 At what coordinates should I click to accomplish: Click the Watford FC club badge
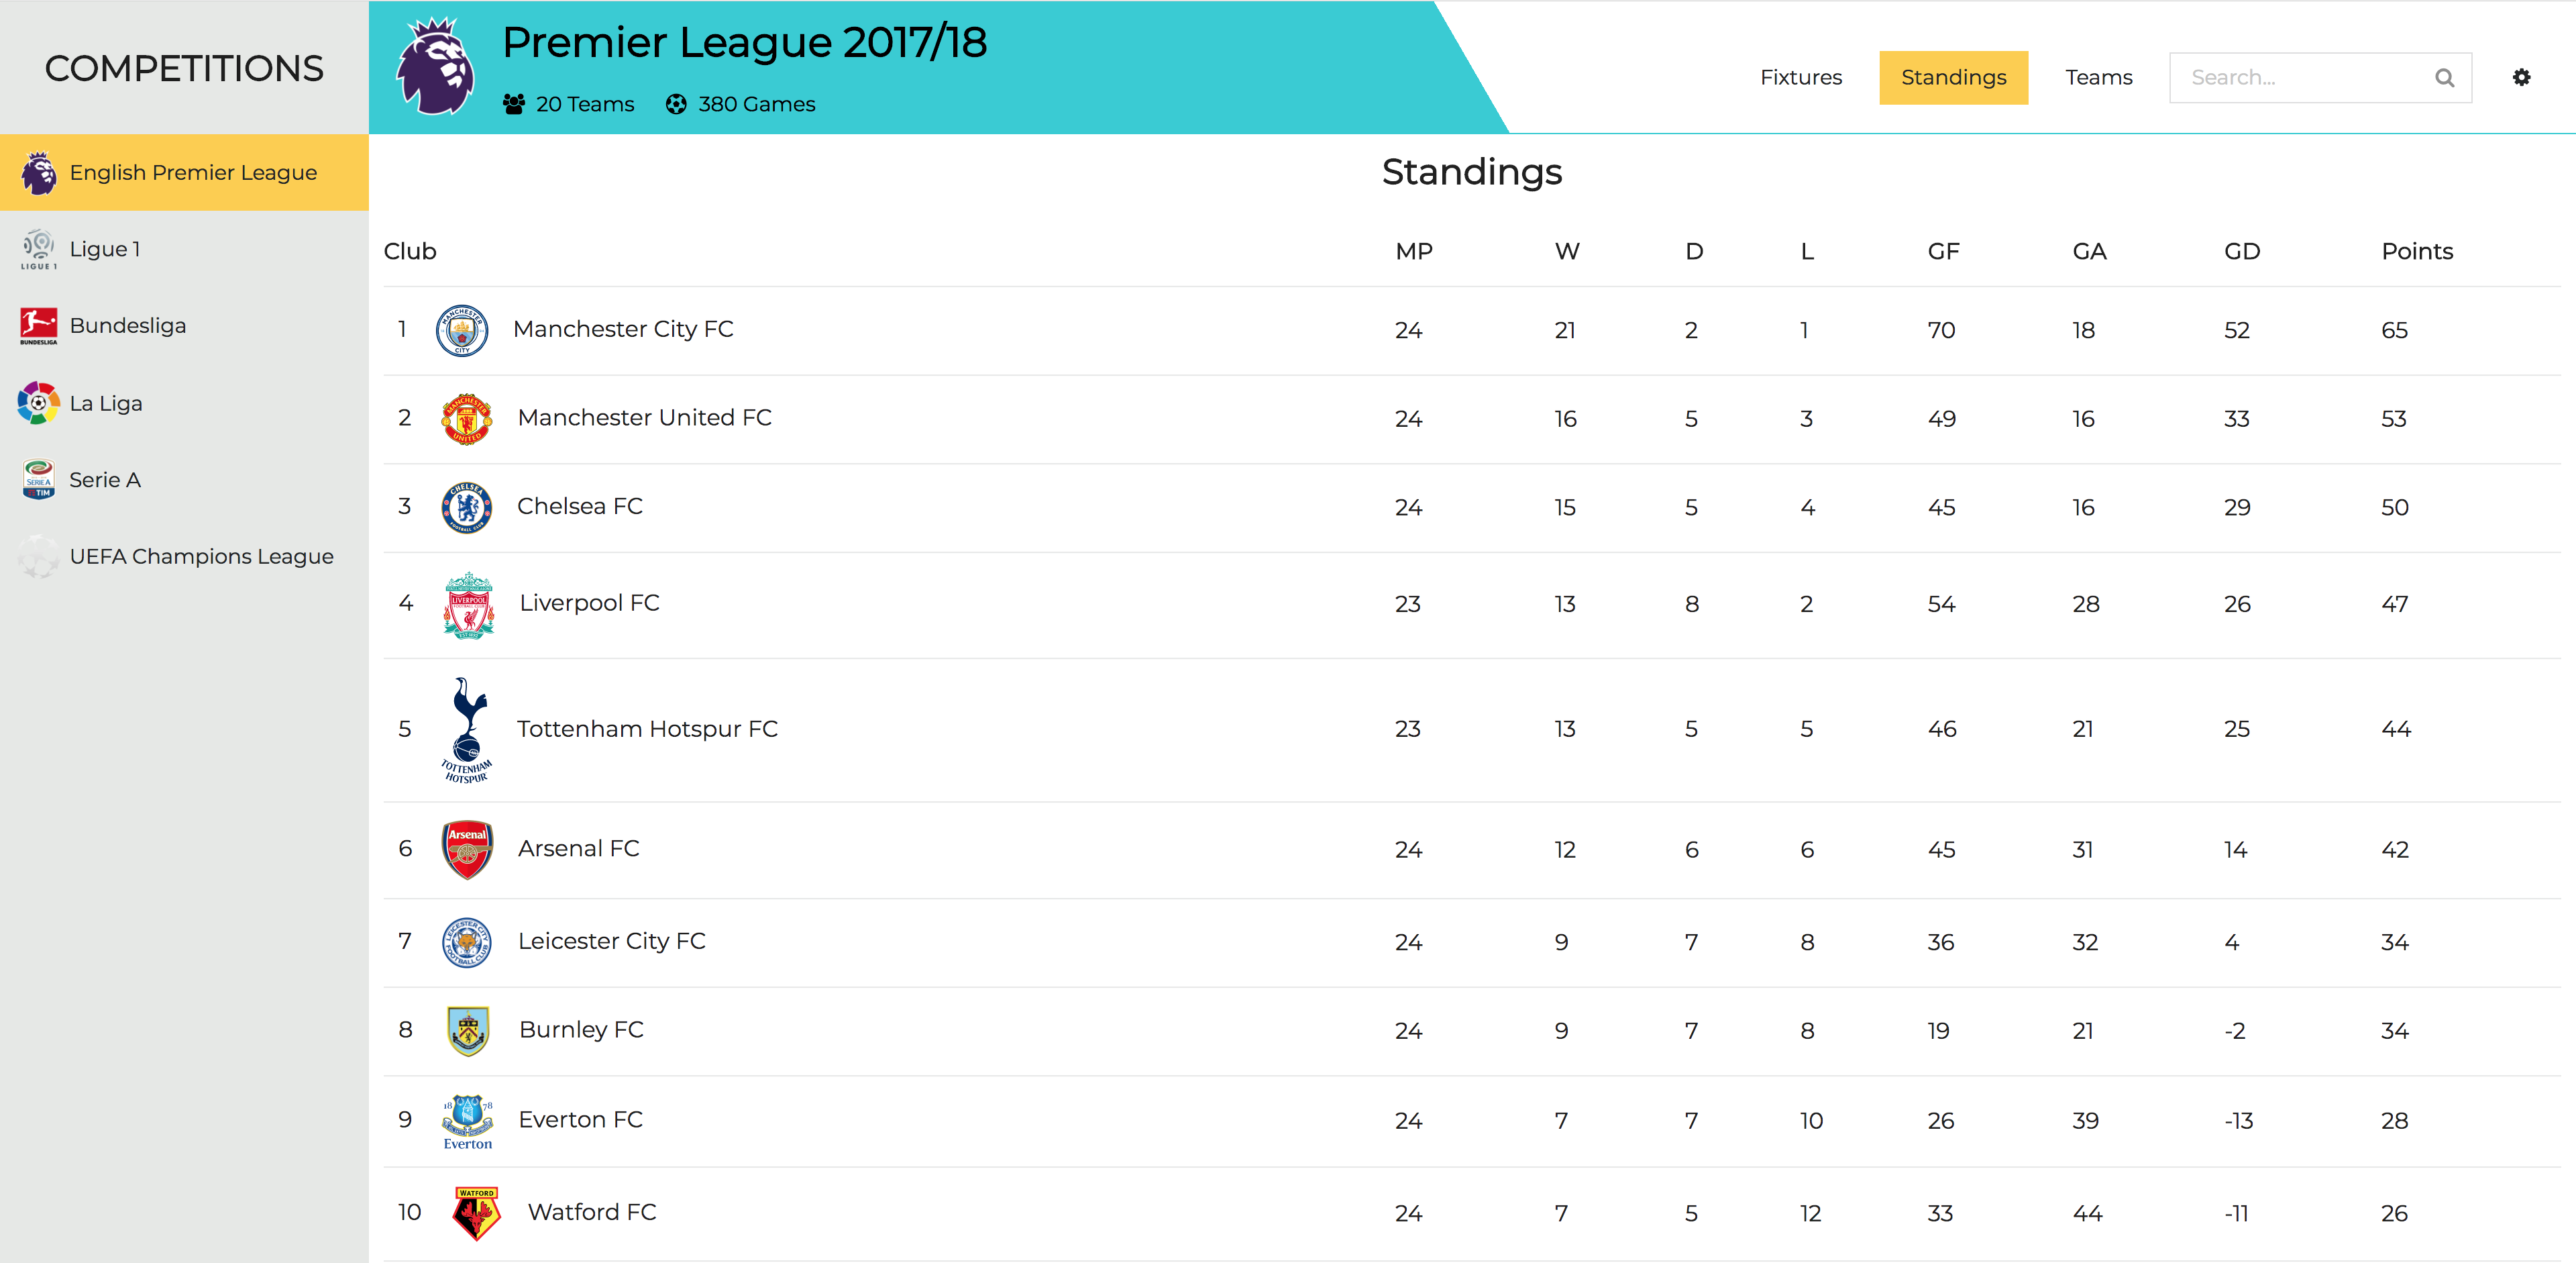point(467,1213)
